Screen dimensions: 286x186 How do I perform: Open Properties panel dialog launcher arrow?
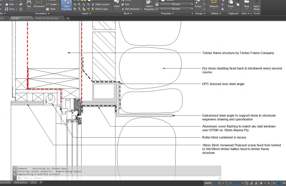(x=192, y=14)
